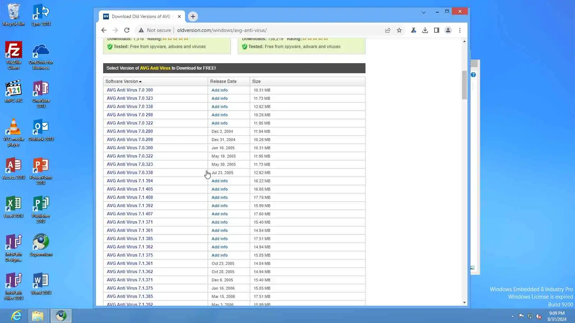Close the Download Old Versions of AVG tab
This screenshot has width=575, height=323.
[x=179, y=17]
